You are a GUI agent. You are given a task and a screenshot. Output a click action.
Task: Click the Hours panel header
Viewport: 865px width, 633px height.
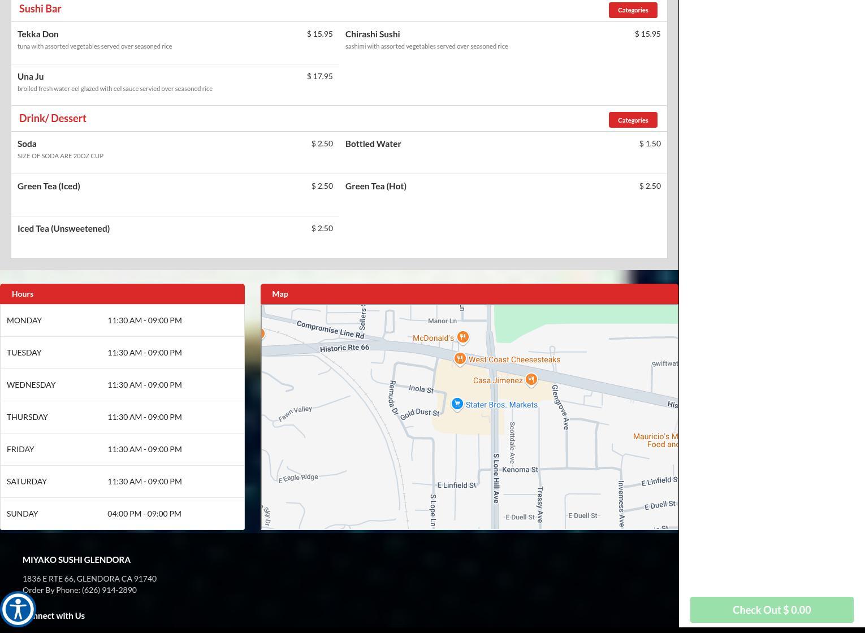coord(122,294)
